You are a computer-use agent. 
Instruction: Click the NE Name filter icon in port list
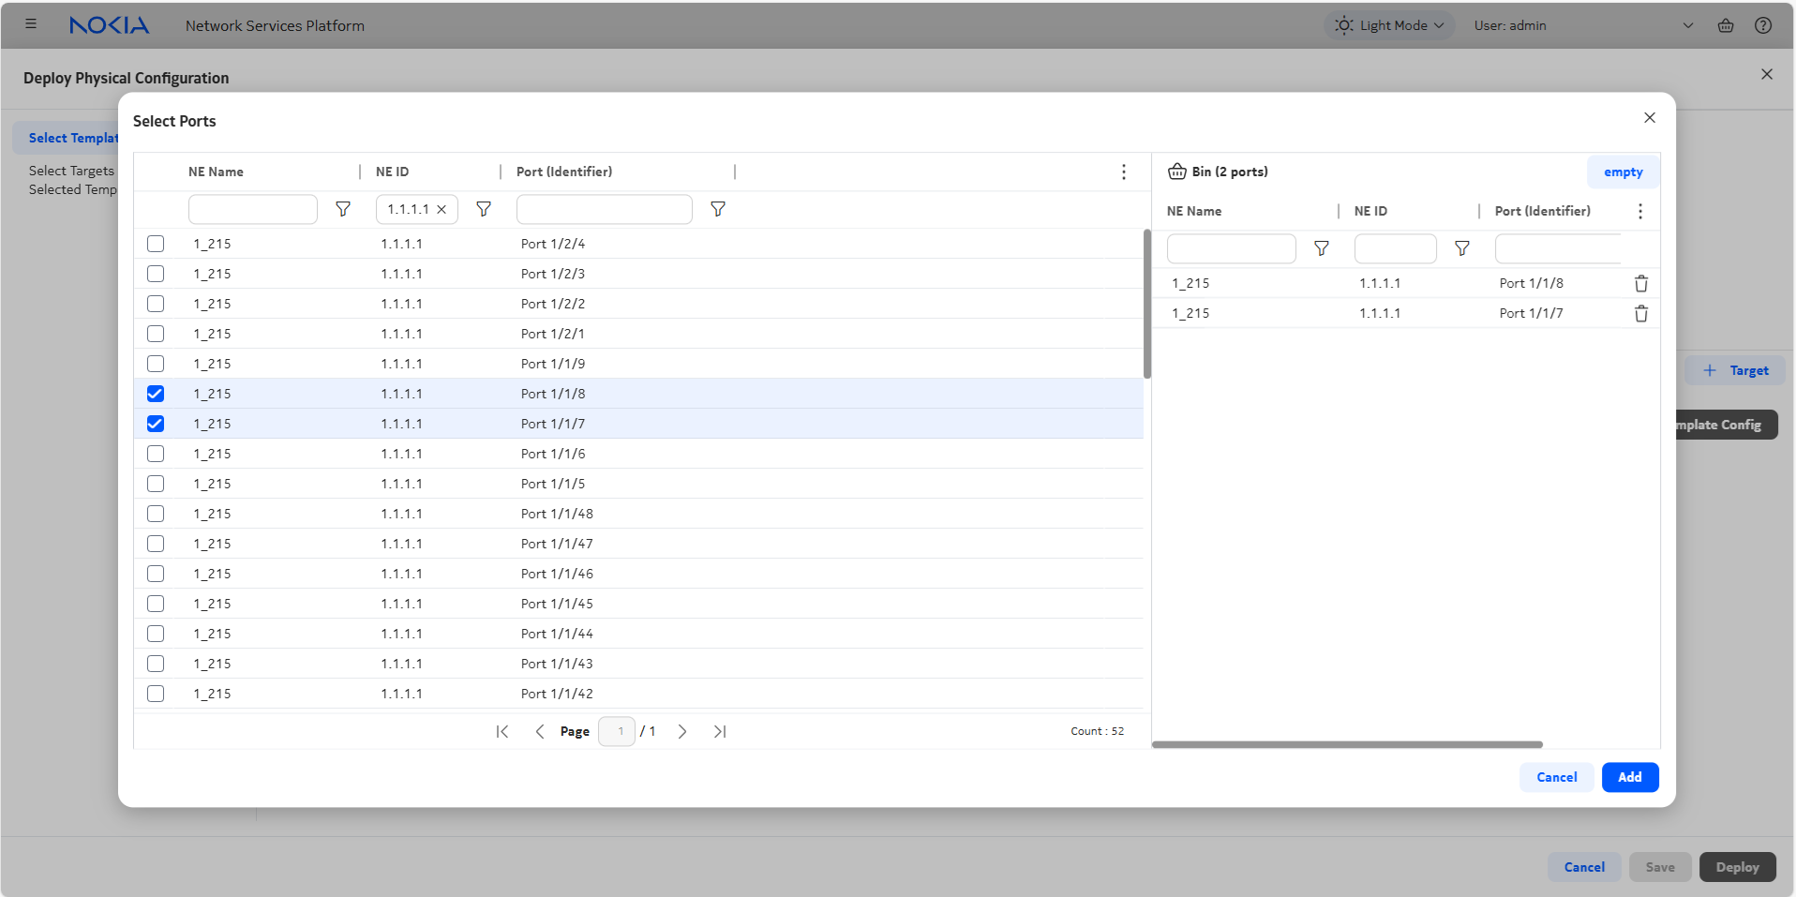(x=343, y=209)
